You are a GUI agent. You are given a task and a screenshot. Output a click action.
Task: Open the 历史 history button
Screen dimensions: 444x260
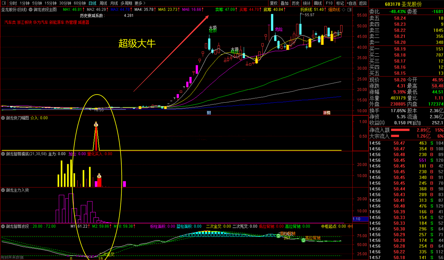(295, 3)
